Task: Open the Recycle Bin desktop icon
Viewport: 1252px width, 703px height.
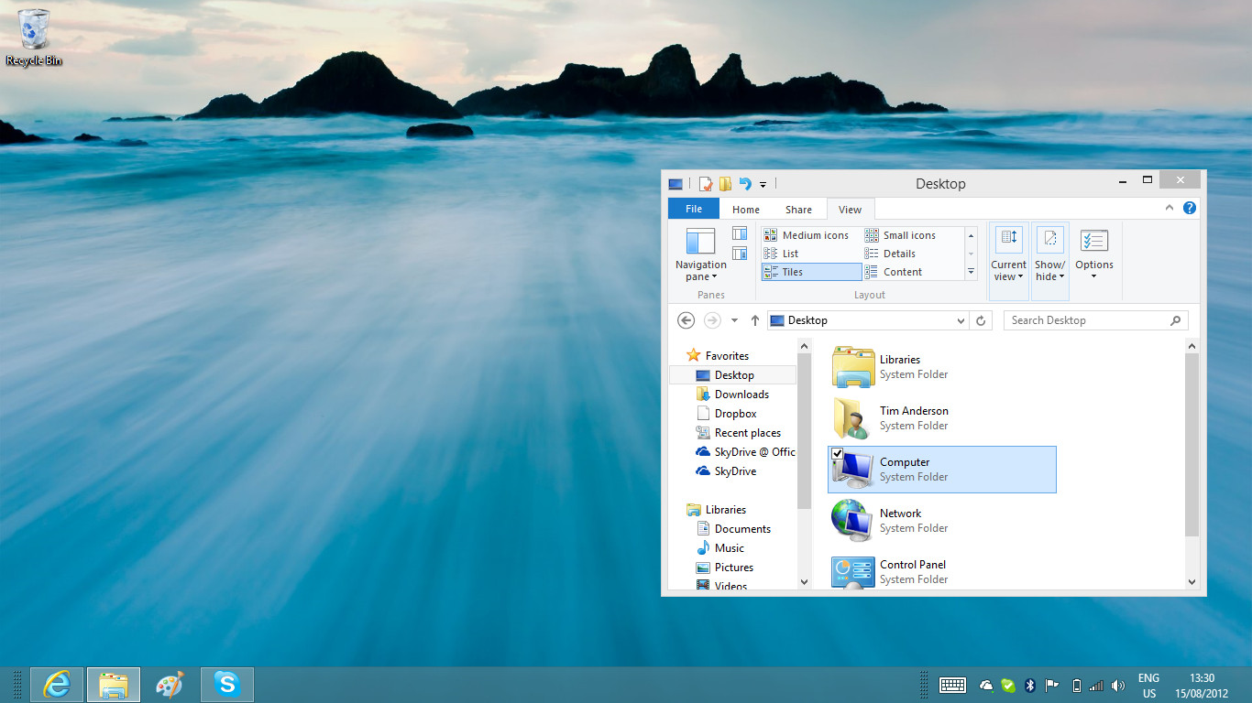Action: (x=34, y=38)
